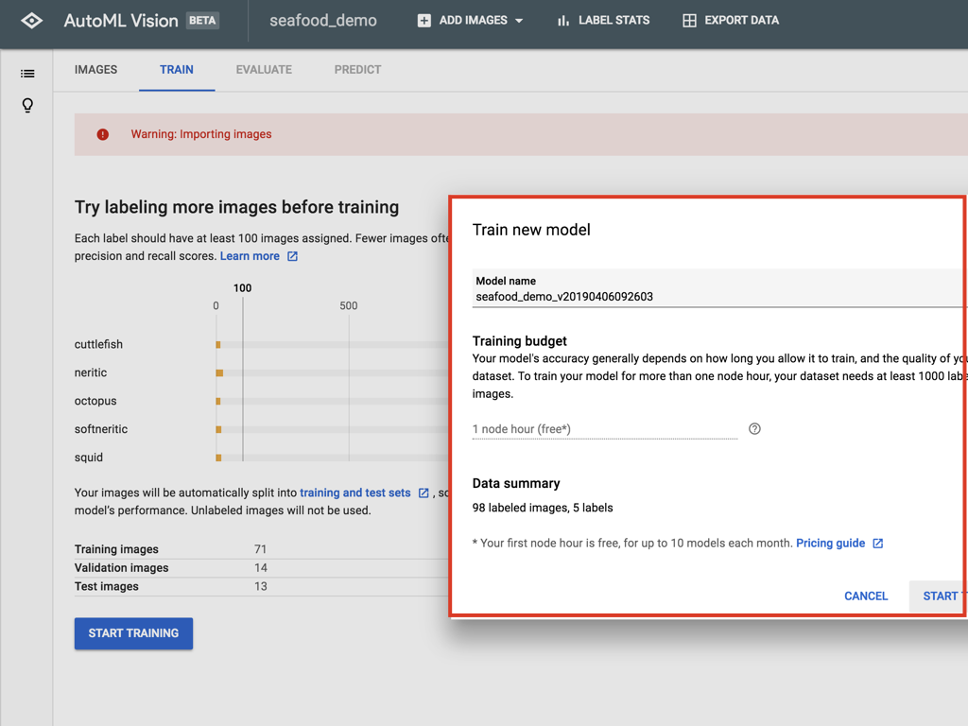Click the START TRAINING button
The width and height of the screenshot is (968, 726).
133,633
